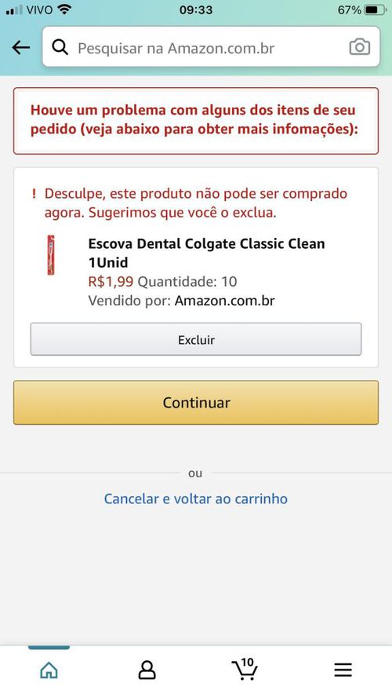Tap the battery indicator in status bar
The height and width of the screenshot is (698, 392).
click(x=375, y=9)
